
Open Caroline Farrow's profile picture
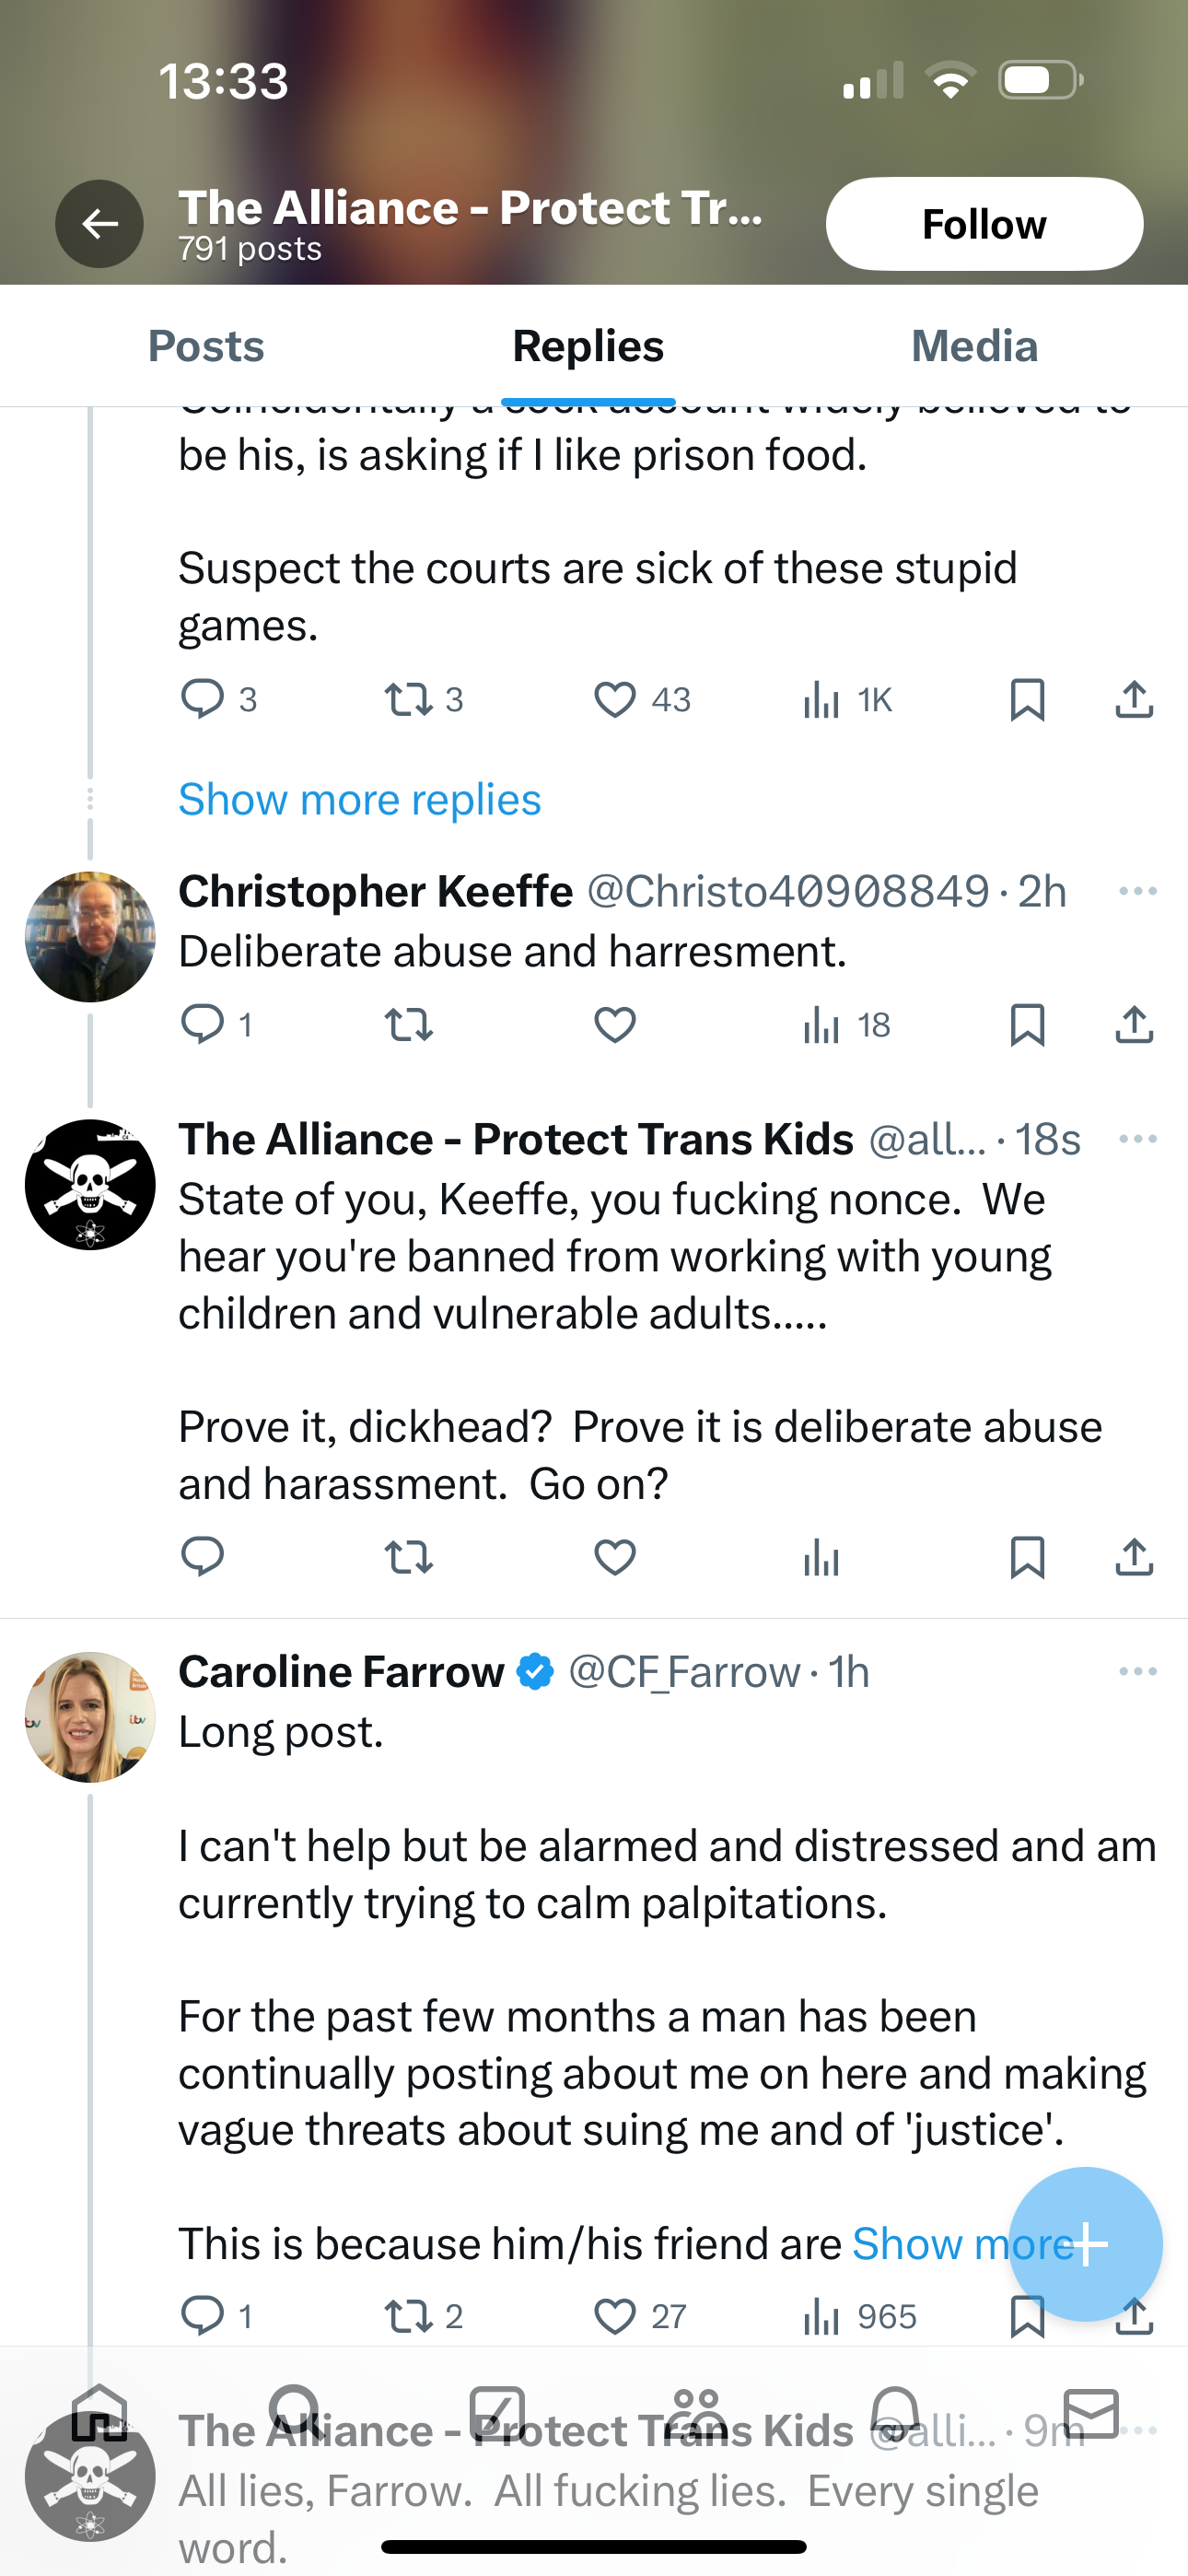[90, 1717]
